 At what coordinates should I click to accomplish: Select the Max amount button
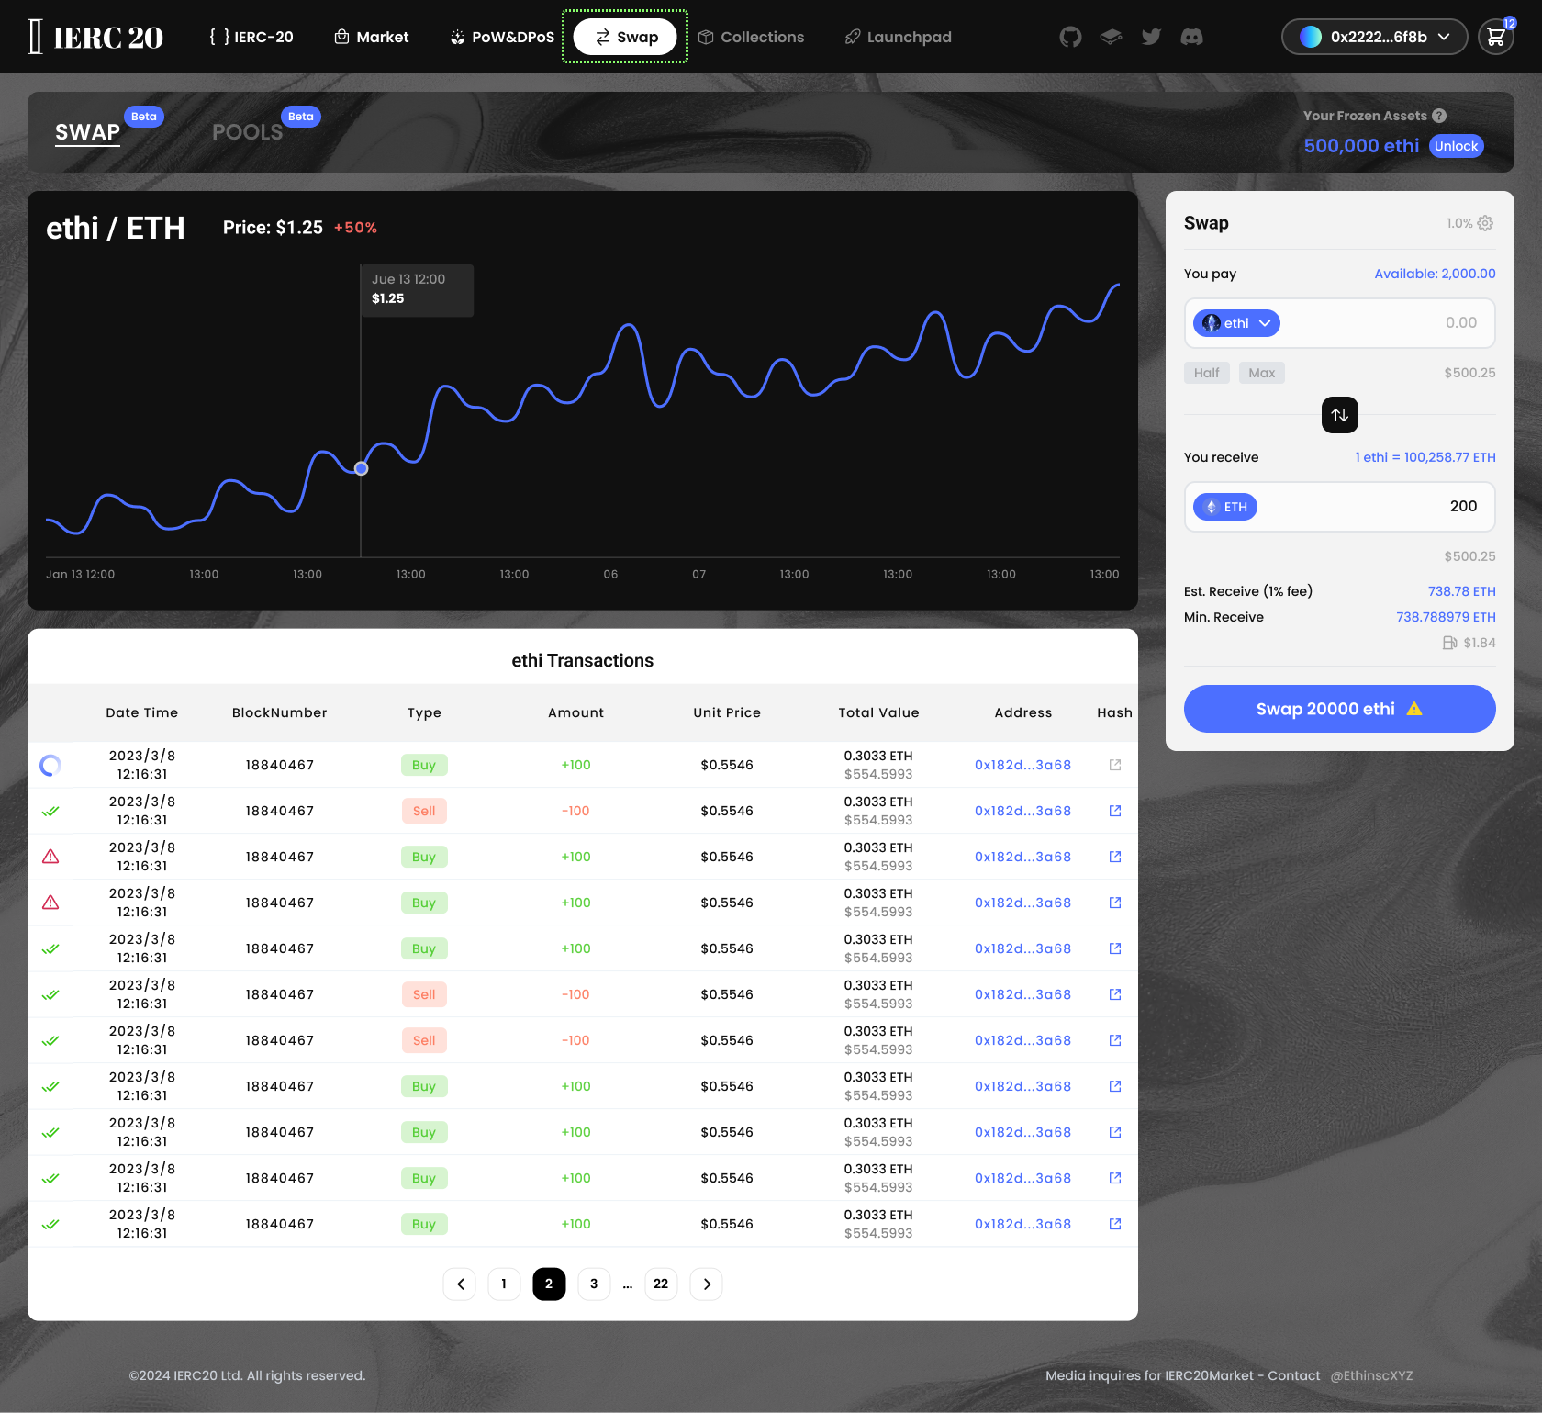(1261, 373)
